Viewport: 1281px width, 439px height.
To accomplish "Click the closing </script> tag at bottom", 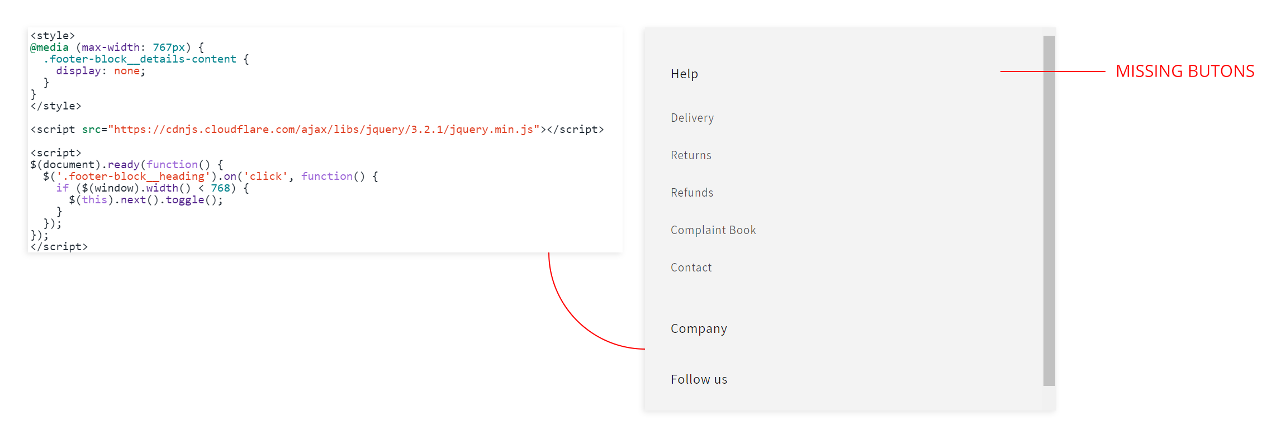I will (59, 247).
